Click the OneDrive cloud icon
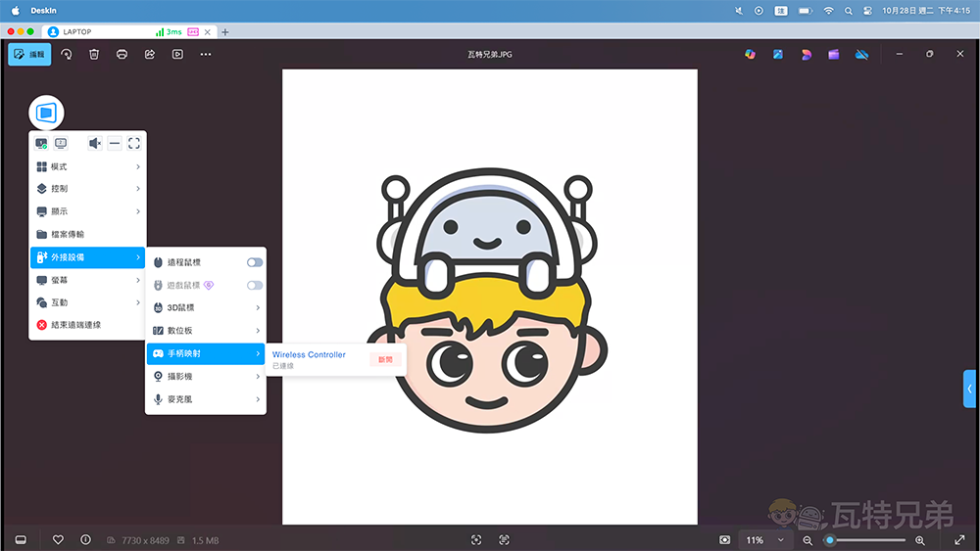 [x=861, y=55]
